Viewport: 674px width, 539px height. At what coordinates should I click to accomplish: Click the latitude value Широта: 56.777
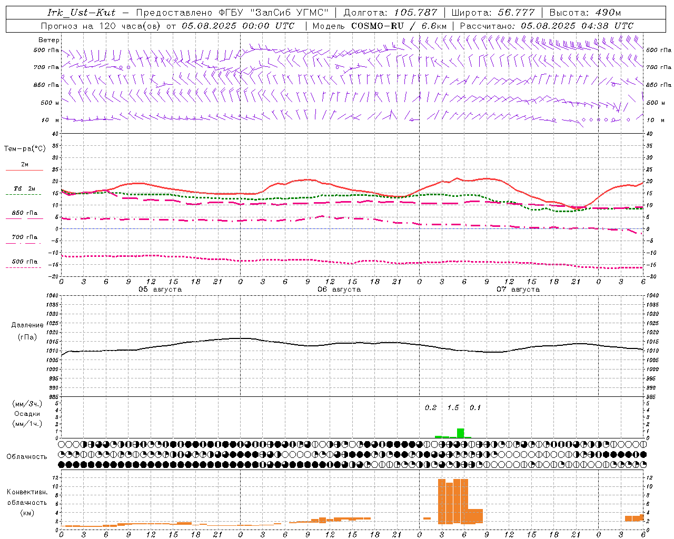pyautogui.click(x=493, y=13)
